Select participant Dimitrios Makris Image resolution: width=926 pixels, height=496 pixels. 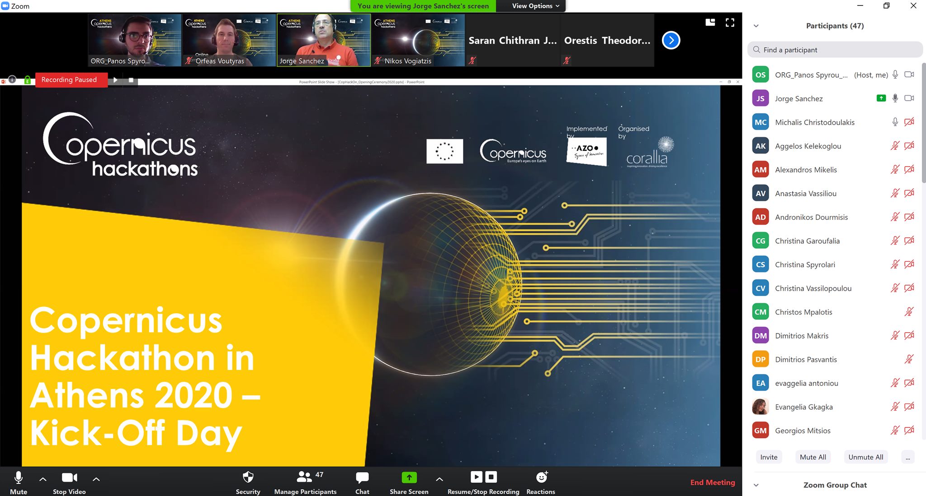pos(833,335)
